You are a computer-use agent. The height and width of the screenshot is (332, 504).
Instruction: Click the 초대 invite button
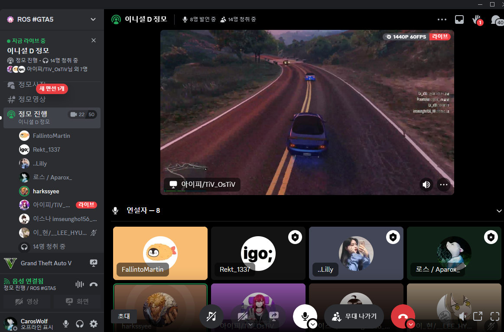click(124, 316)
